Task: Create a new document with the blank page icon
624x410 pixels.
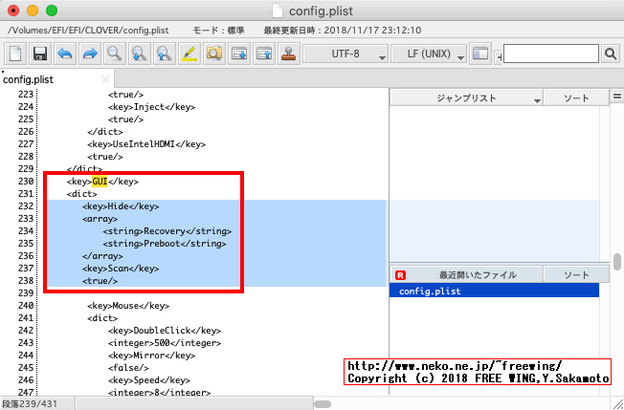Action: 15,54
